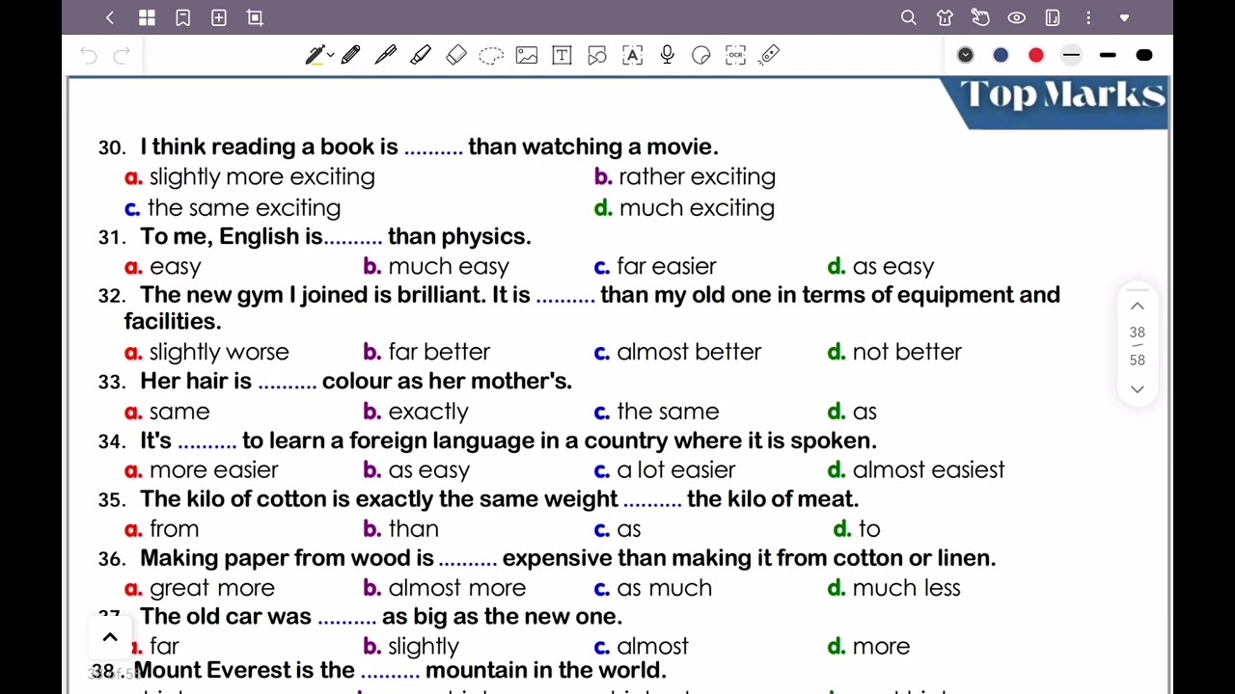Click the Top Marks logo banner
1235x694 pixels.
tap(1055, 102)
